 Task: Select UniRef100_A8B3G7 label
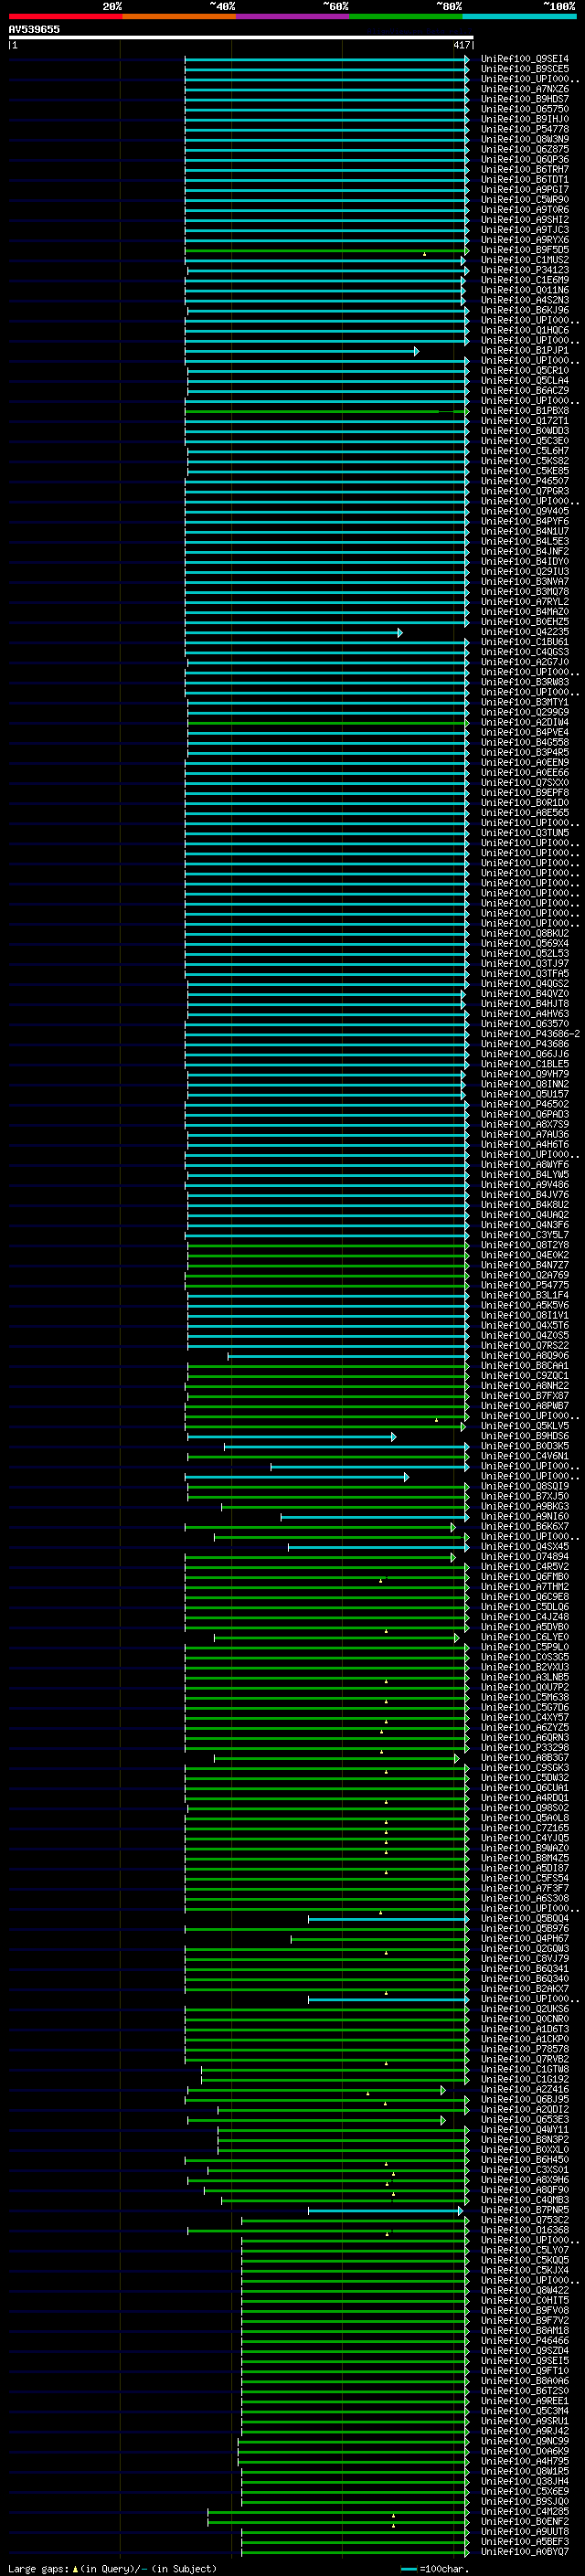[x=524, y=1758]
